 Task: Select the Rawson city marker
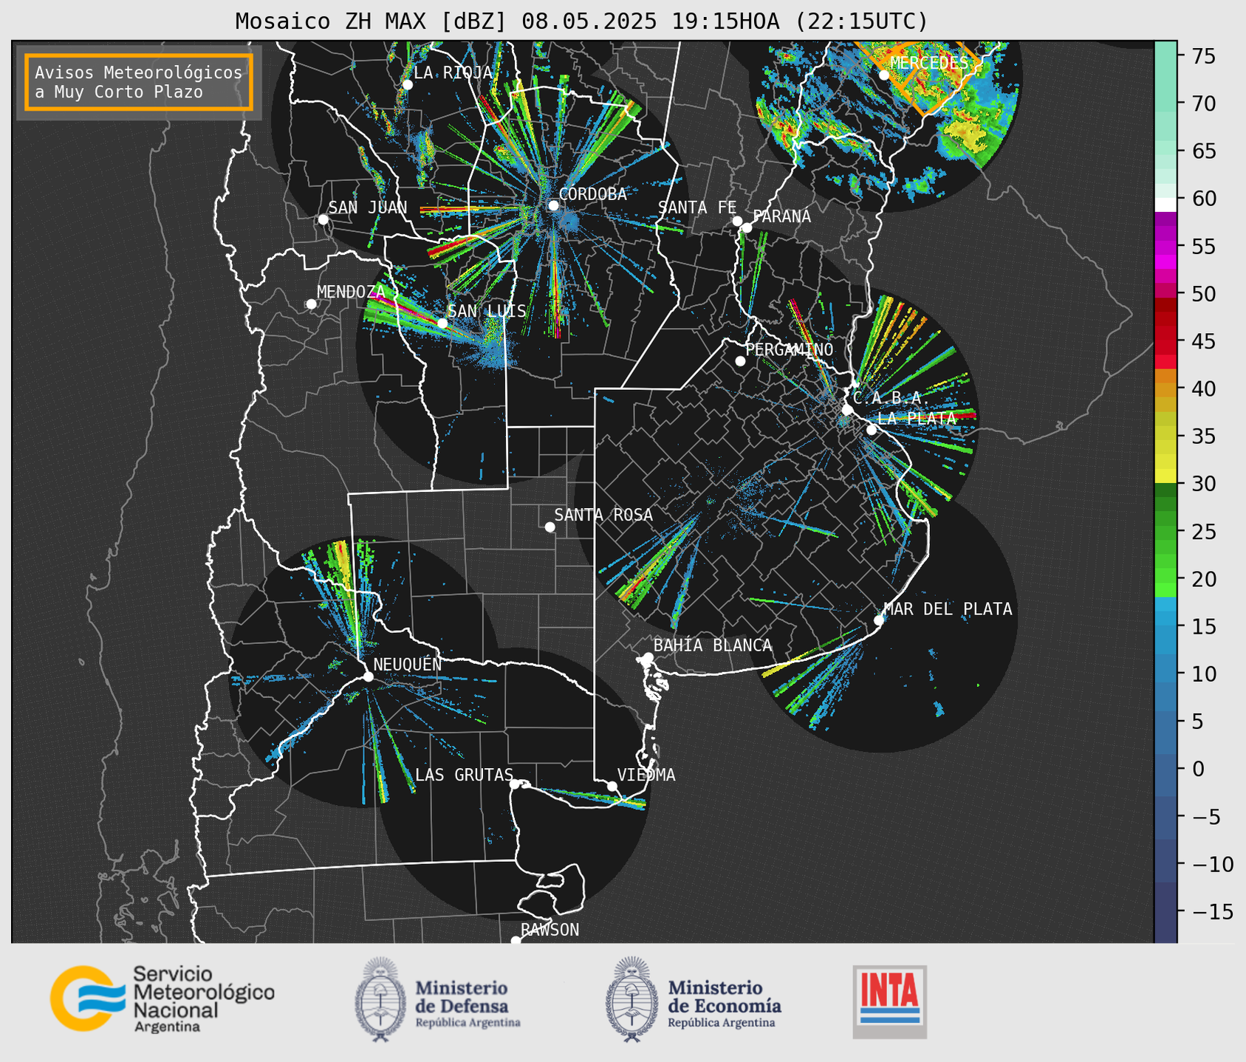pyautogui.click(x=516, y=941)
